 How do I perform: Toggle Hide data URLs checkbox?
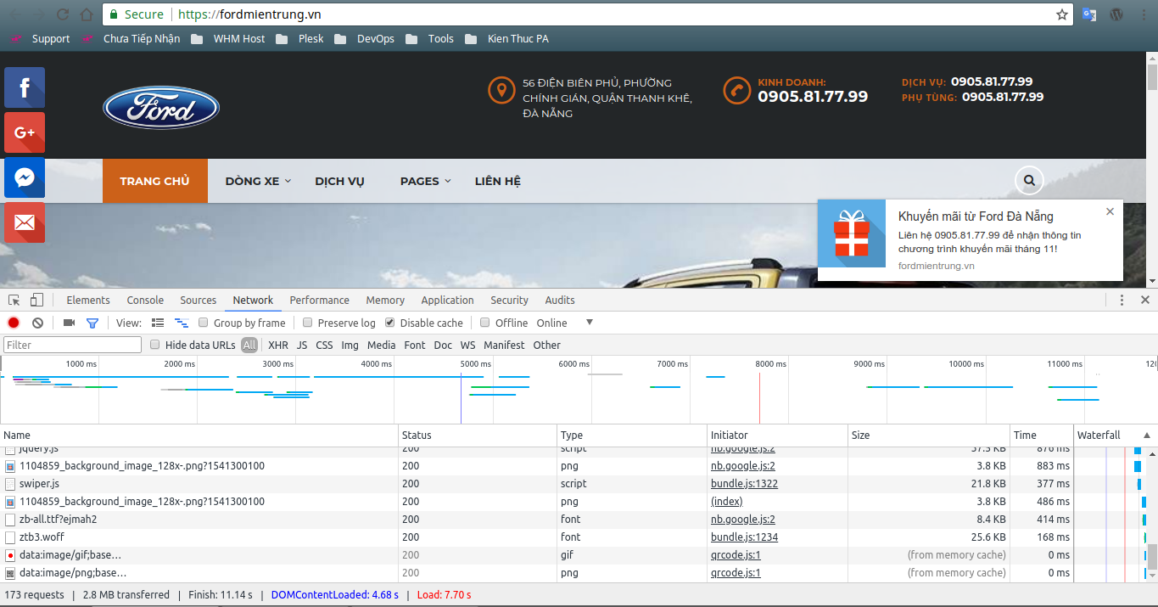154,345
